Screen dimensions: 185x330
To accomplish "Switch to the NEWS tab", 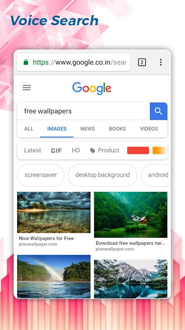I will tap(88, 129).
